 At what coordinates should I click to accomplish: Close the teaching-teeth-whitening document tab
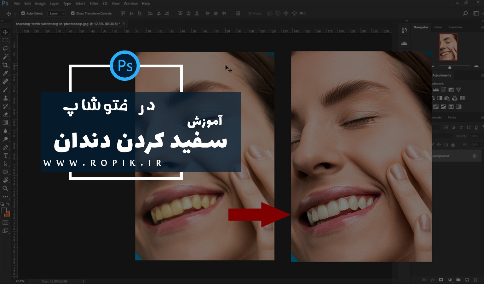click(x=124, y=23)
